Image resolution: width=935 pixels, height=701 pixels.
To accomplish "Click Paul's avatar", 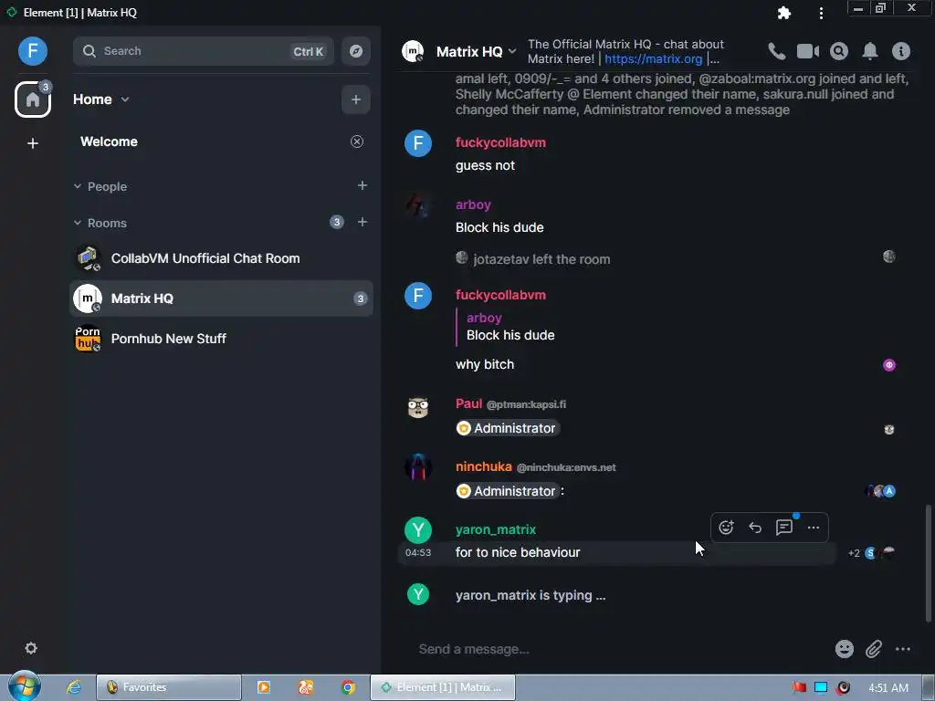I will [418, 408].
